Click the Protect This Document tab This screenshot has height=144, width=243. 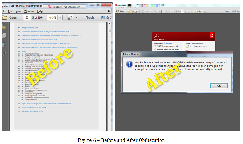[64, 7]
